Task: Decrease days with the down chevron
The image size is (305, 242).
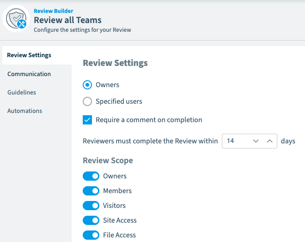Action: [256, 141]
